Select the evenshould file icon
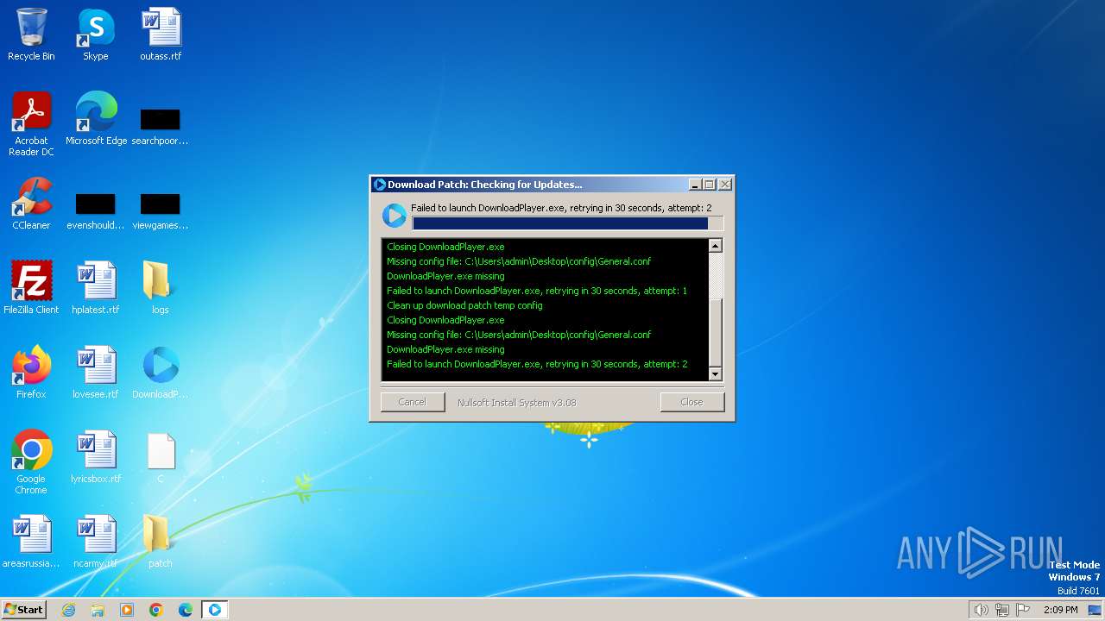The width and height of the screenshot is (1105, 621). pos(96,211)
